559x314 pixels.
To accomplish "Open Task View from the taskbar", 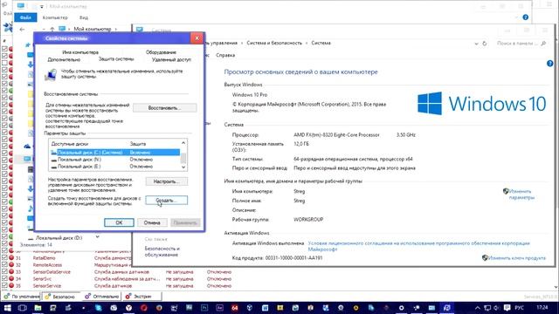I will [x=22, y=308].
